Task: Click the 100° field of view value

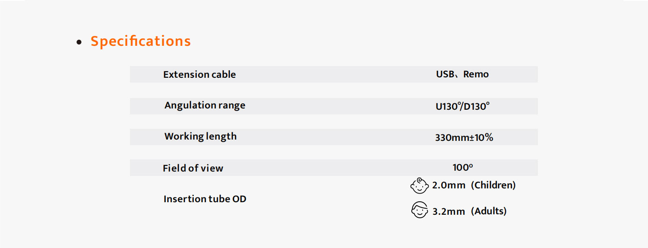Action: pos(463,168)
